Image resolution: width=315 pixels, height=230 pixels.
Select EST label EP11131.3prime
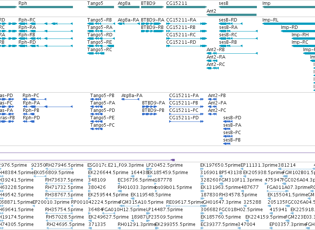point(259,165)
